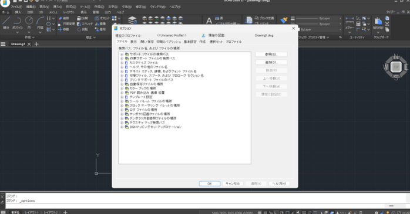Click the 削除 (Erase) tool
The height and width of the screenshot is (214, 410).
point(63,18)
